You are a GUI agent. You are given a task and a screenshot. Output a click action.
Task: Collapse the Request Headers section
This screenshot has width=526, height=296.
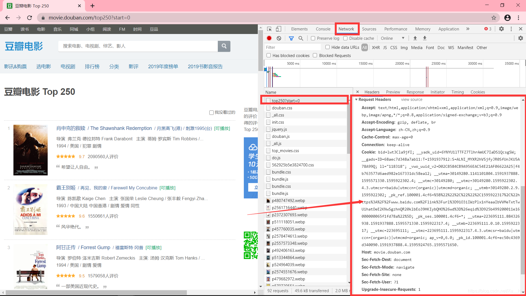pos(356,99)
